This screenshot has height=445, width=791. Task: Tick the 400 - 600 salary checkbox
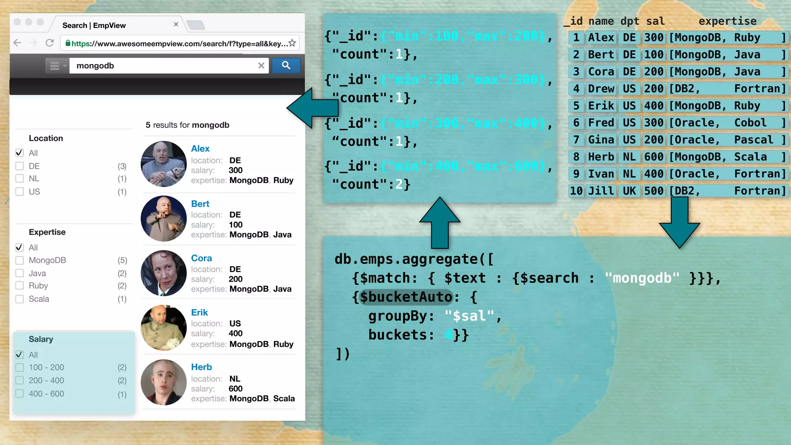tap(20, 394)
